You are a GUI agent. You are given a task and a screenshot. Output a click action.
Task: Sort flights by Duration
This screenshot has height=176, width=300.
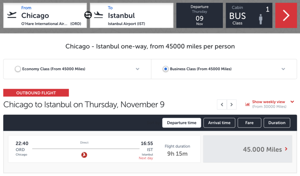pos(277,123)
